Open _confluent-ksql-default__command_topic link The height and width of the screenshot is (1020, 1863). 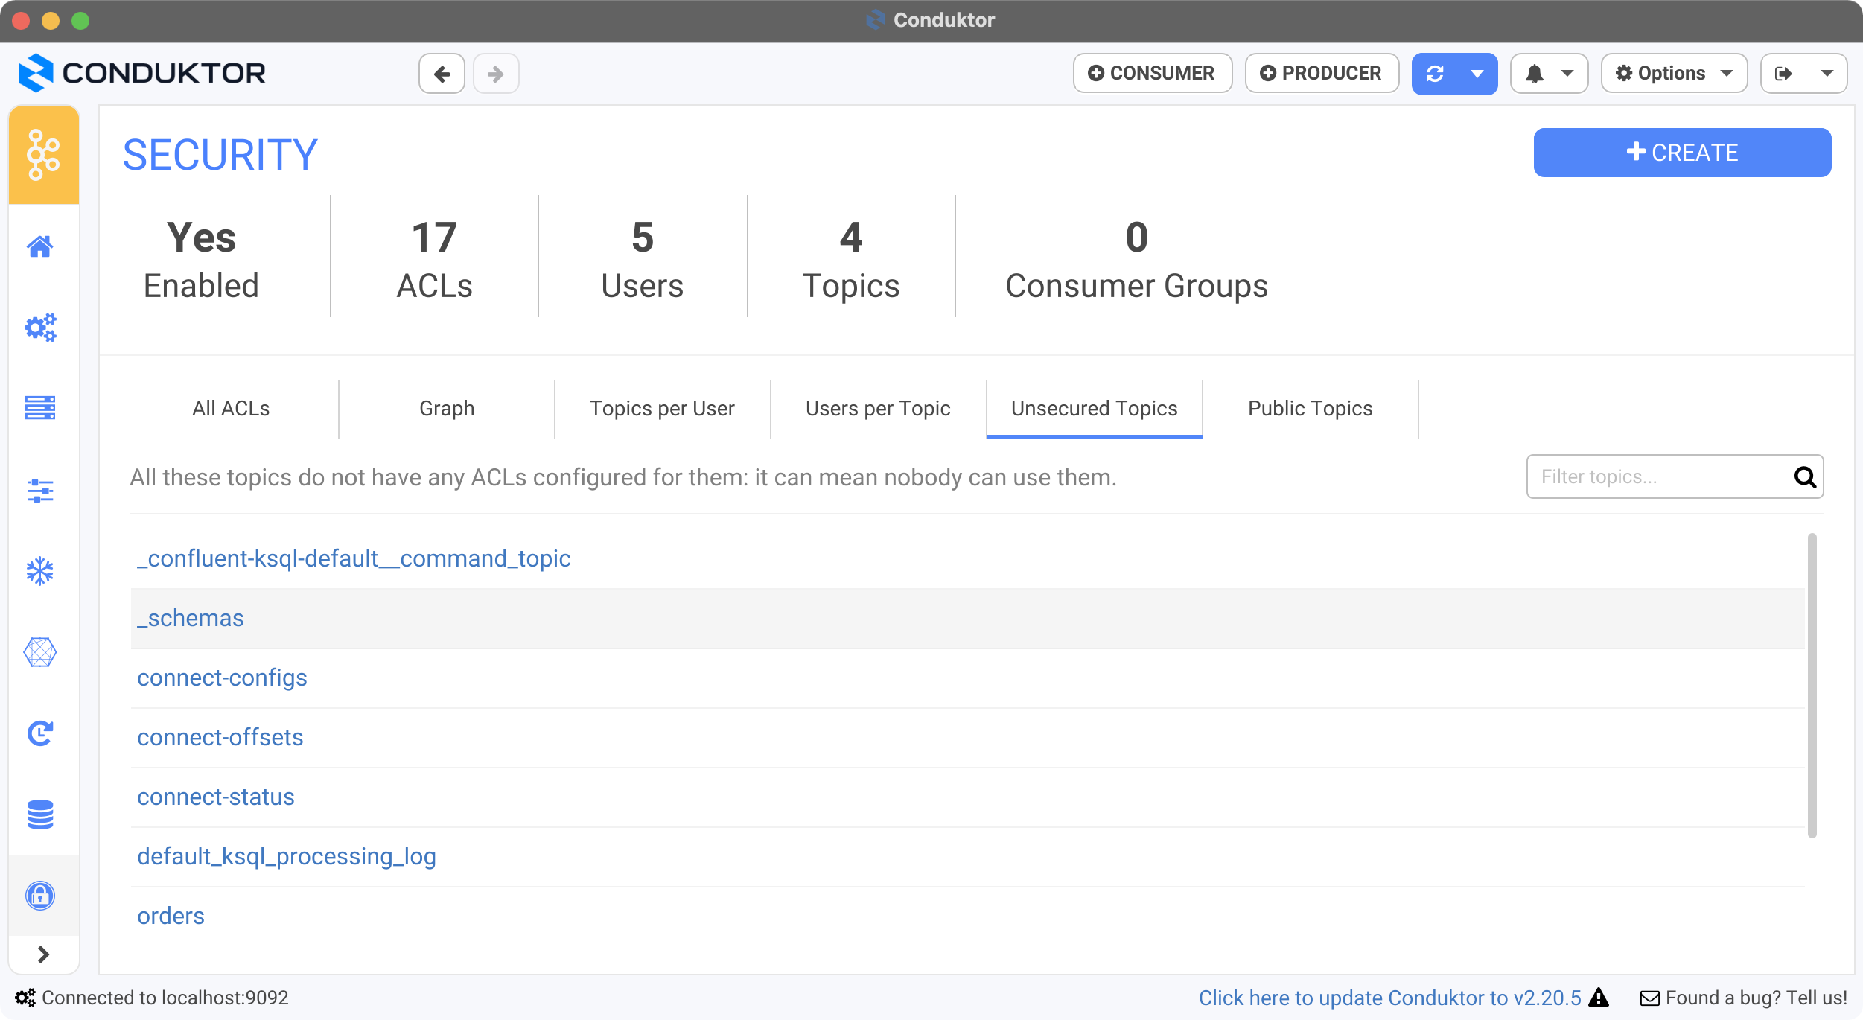354,558
